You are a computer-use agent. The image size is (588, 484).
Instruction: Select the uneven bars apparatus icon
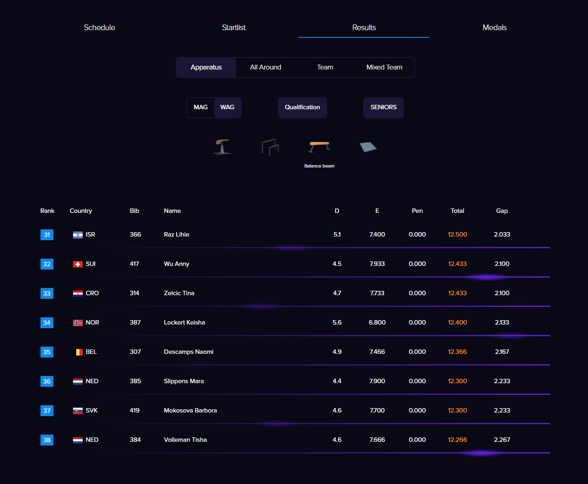[270, 147]
